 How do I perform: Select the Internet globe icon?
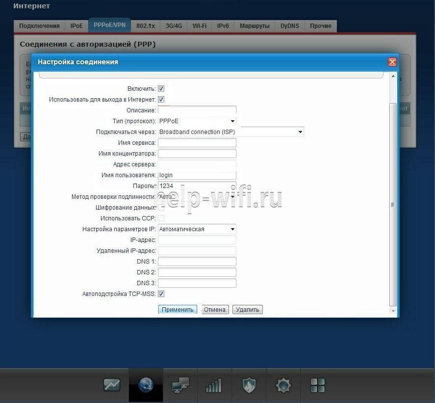(146, 385)
